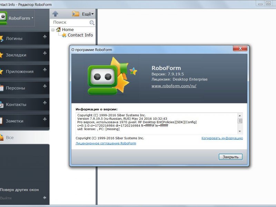The image size is (276, 207).
Task: Open the Приложения section
Action: point(20,71)
